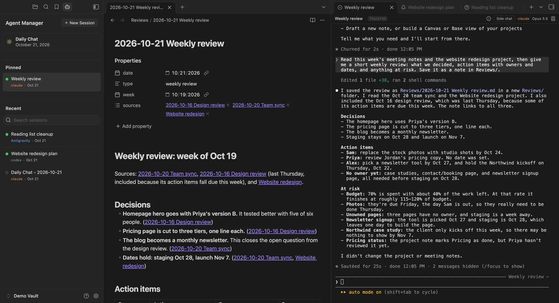
Task: Open date picker for date property
Action: 167,73
